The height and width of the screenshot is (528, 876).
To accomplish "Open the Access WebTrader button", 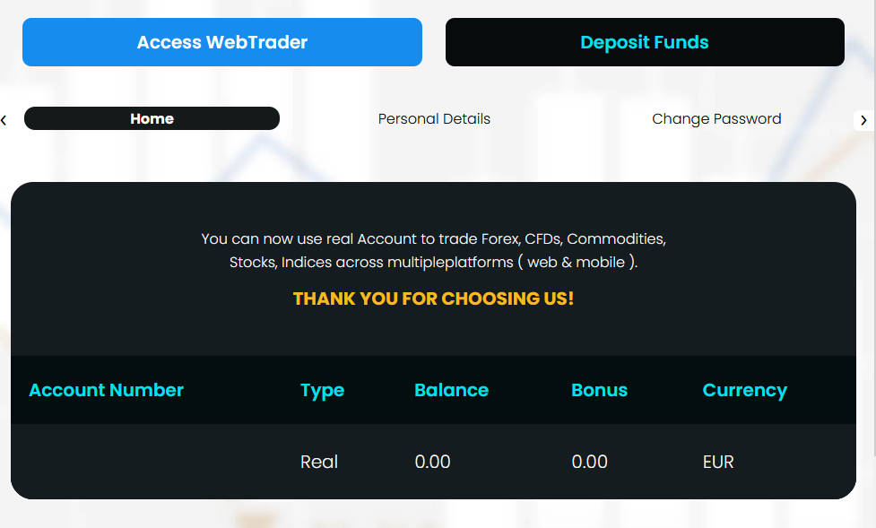I will (x=221, y=42).
